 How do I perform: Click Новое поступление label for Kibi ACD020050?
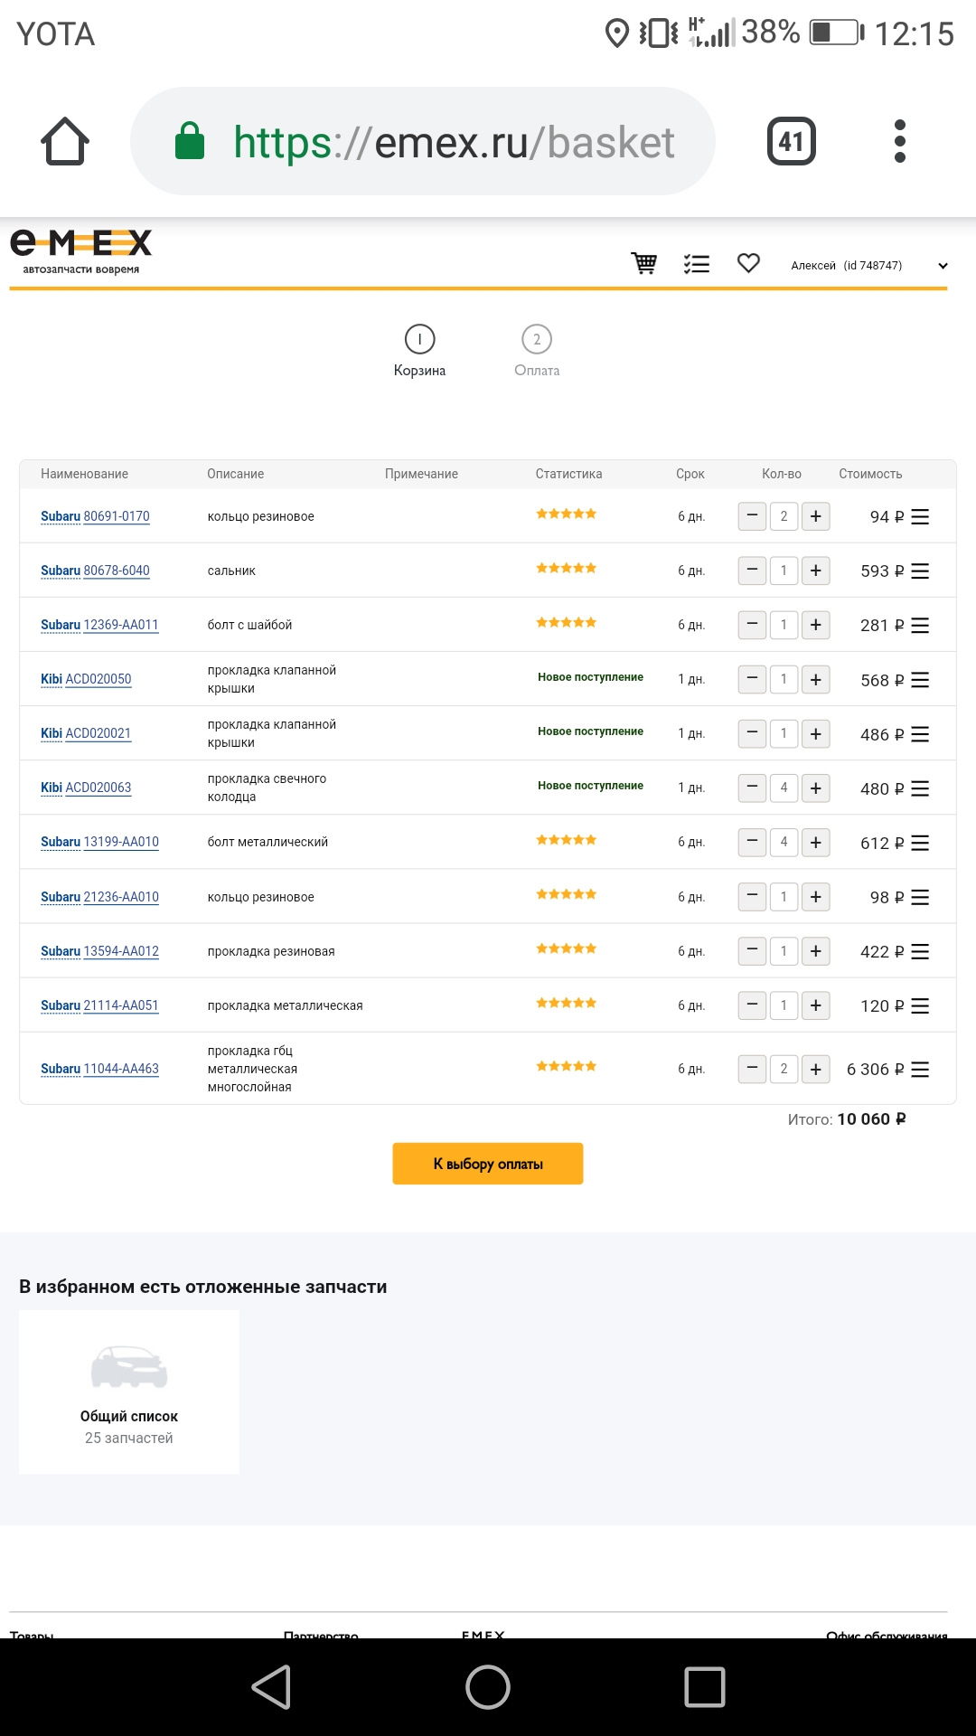click(x=590, y=677)
